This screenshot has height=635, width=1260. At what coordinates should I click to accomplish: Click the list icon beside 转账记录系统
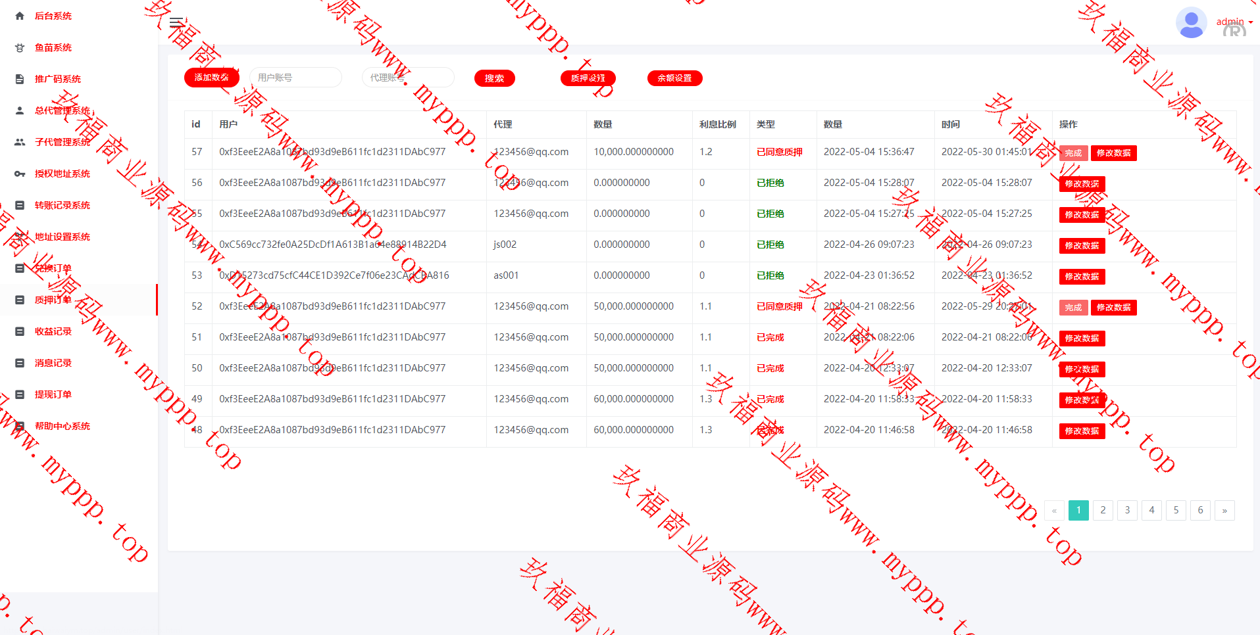click(x=20, y=205)
